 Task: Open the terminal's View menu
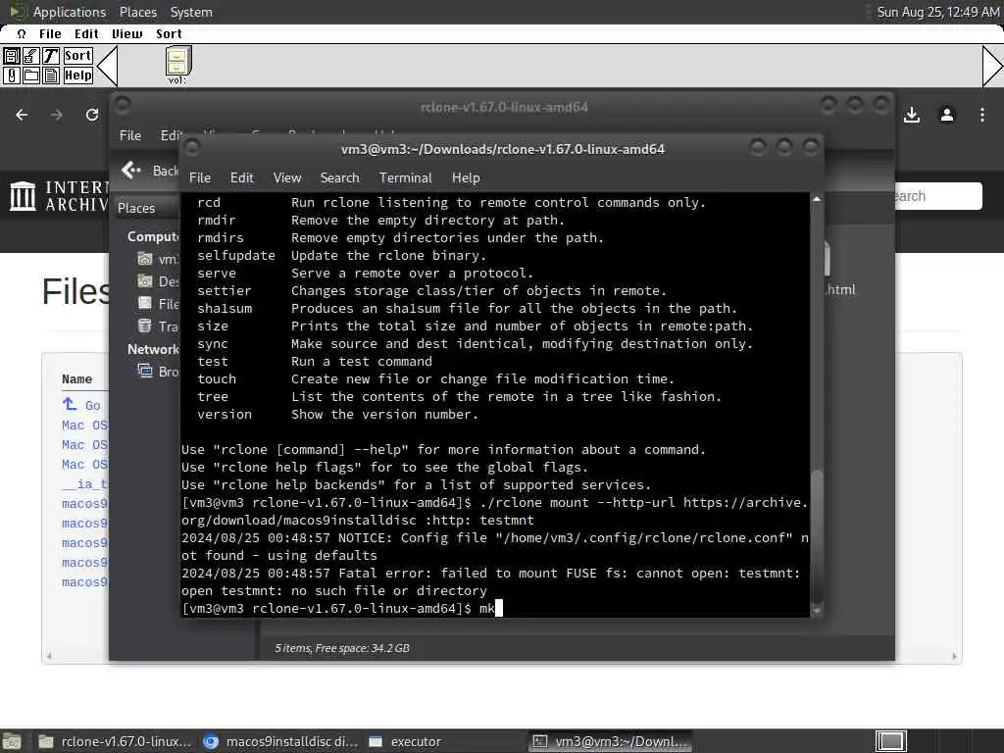287,178
